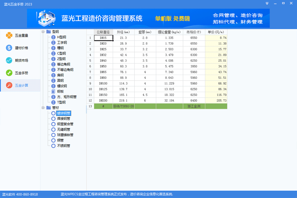Click the T型钢 tree icon
Viewport: 297px width, 198px height.
point(53,102)
